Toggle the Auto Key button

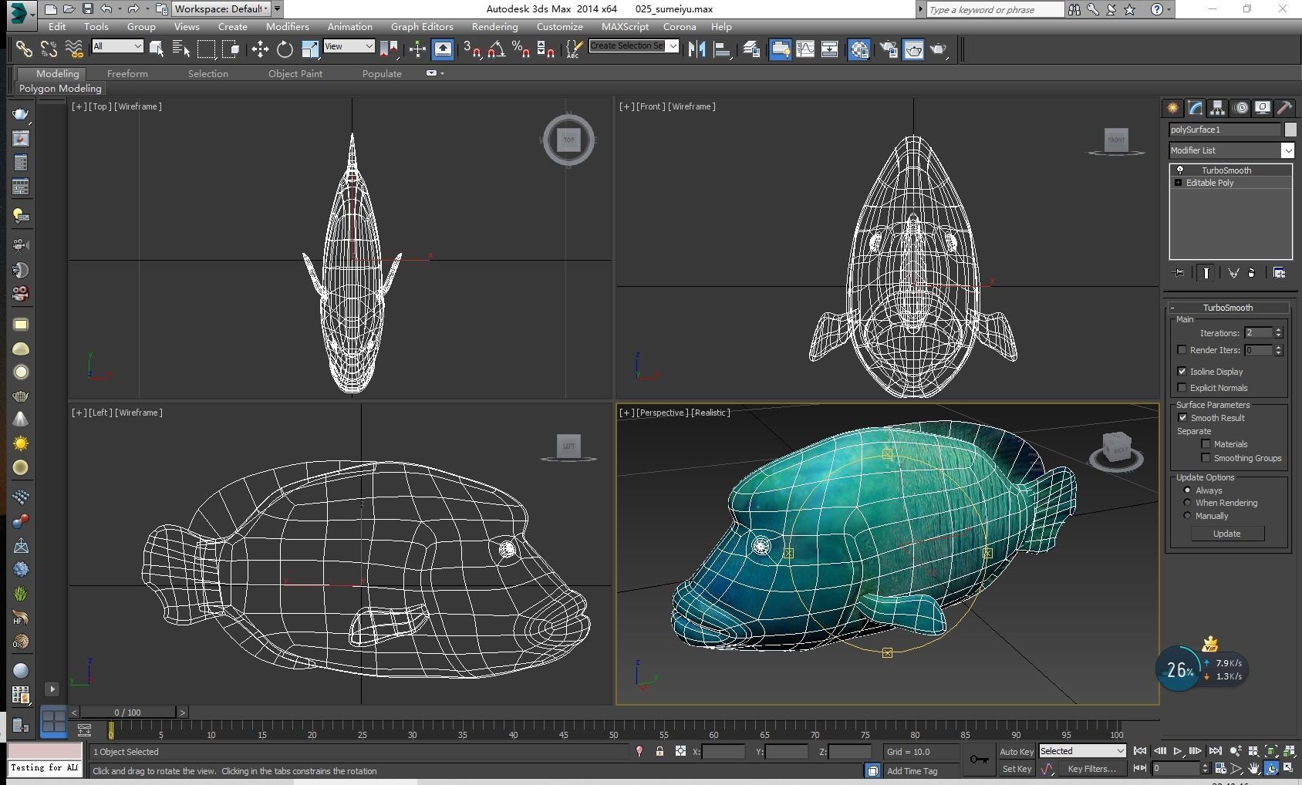[x=1016, y=752]
